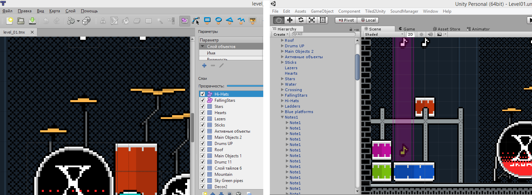Select the Terrain brush tool
This screenshot has width=532, height=195.
[114, 21]
